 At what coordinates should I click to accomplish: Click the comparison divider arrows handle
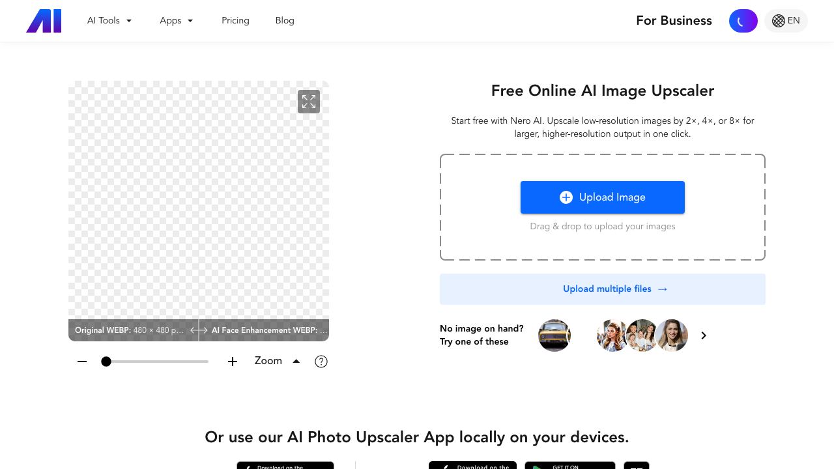pyautogui.click(x=199, y=330)
